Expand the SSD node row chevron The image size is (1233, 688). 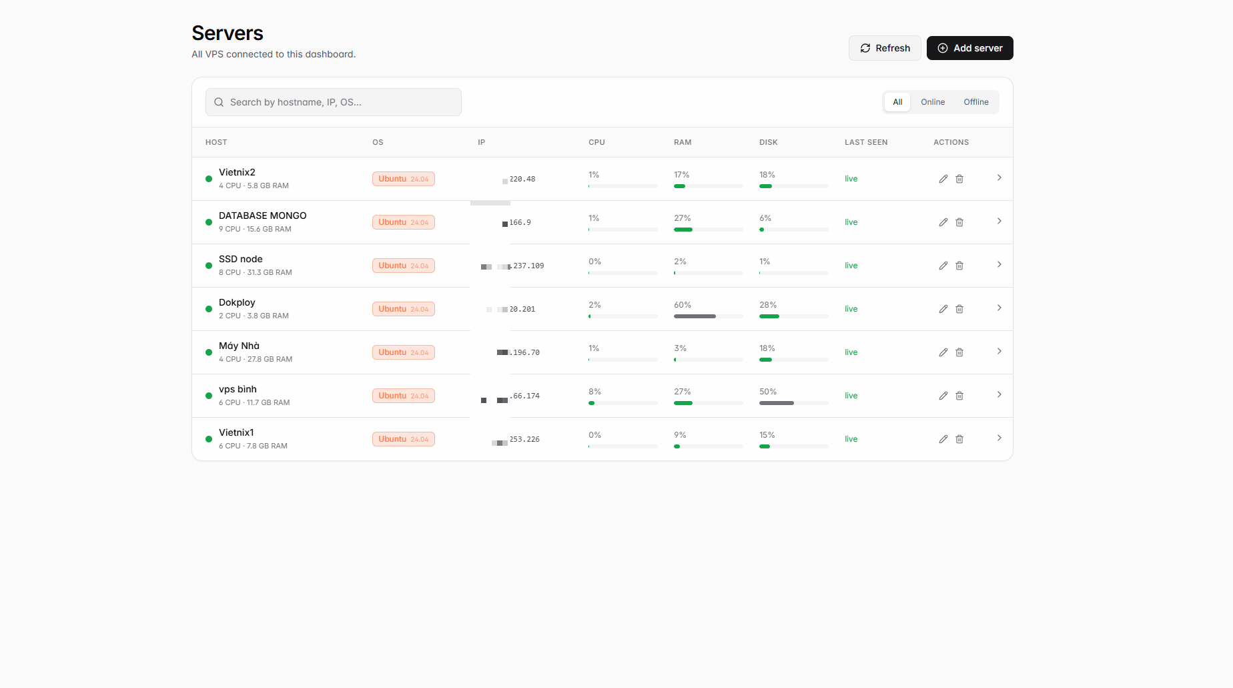click(x=999, y=264)
